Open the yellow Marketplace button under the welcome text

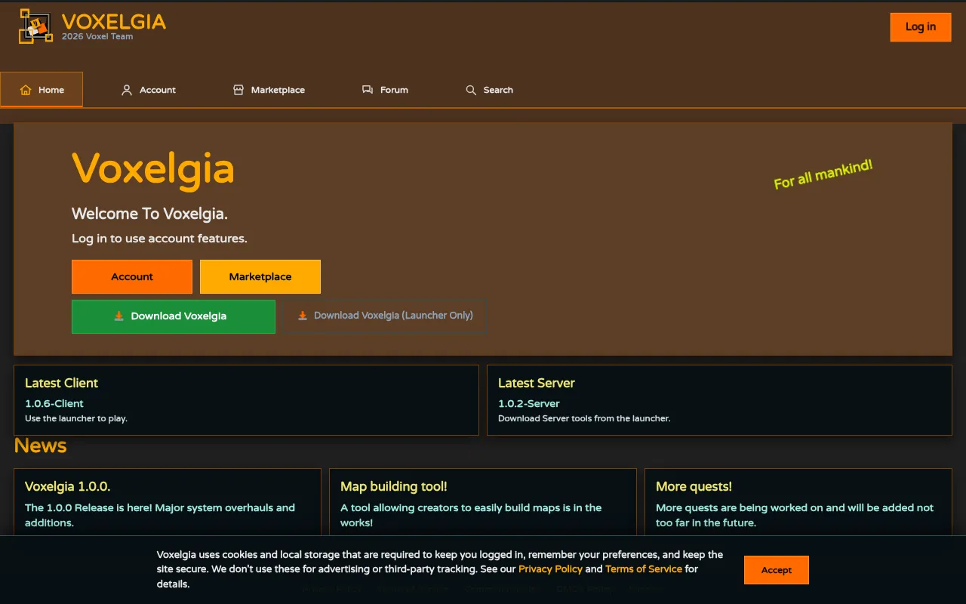click(x=260, y=276)
